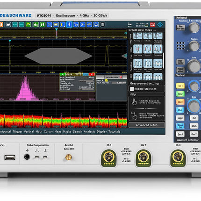Enable statistics checkbox
This screenshot has height=201, width=201.
[x=132, y=89]
